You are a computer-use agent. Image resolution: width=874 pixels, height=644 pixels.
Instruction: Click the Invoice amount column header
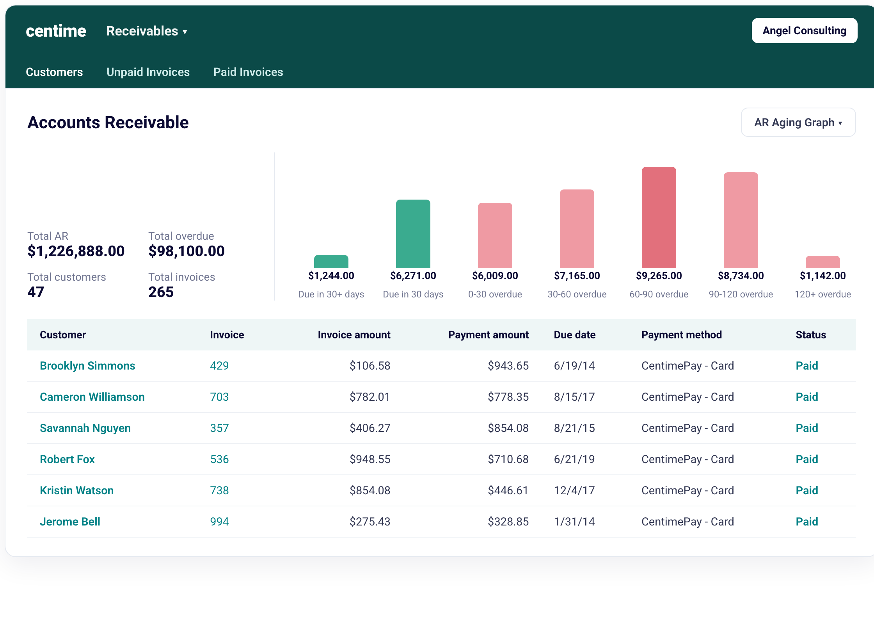point(354,335)
